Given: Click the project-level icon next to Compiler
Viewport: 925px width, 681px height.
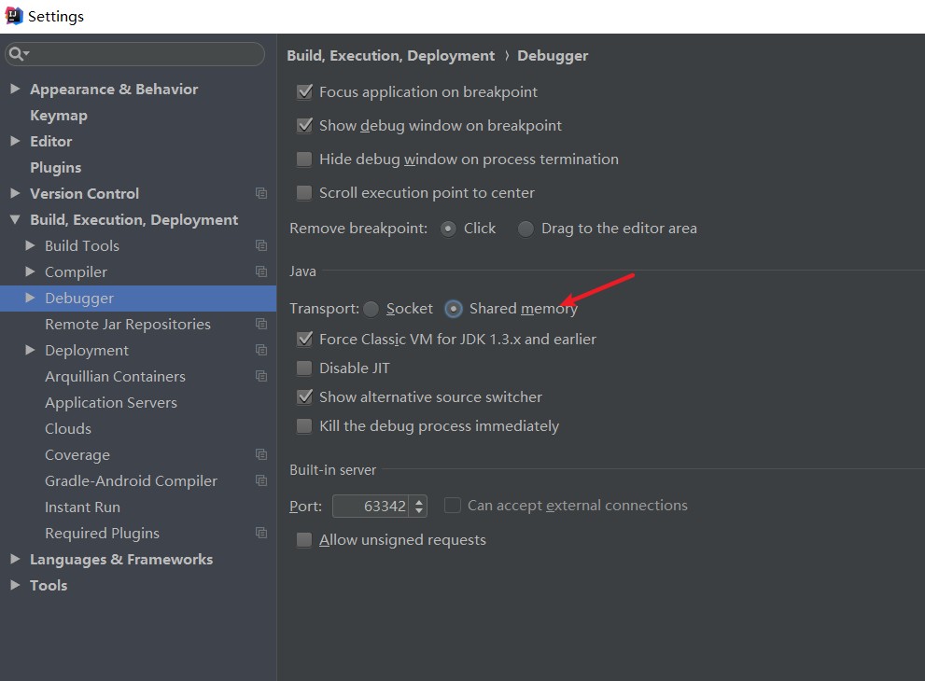Looking at the screenshot, I should (x=261, y=271).
